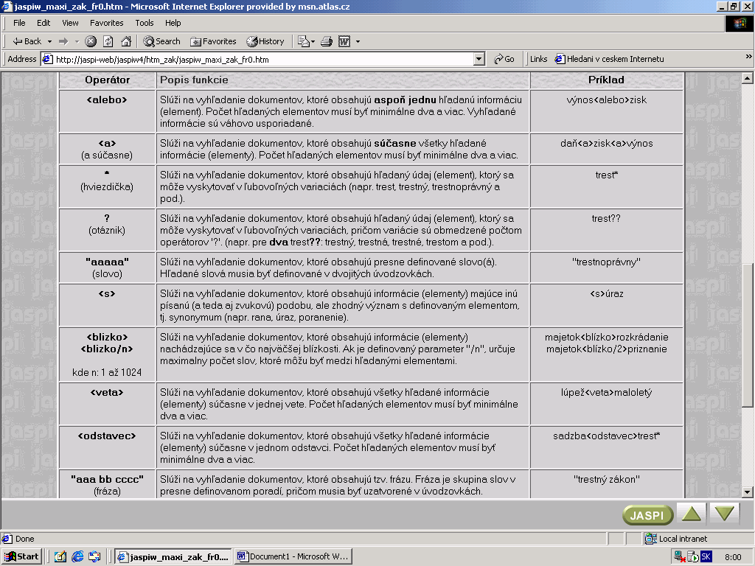This screenshot has height=566, width=755.
Task: Go to the Home page
Action: 126,41
